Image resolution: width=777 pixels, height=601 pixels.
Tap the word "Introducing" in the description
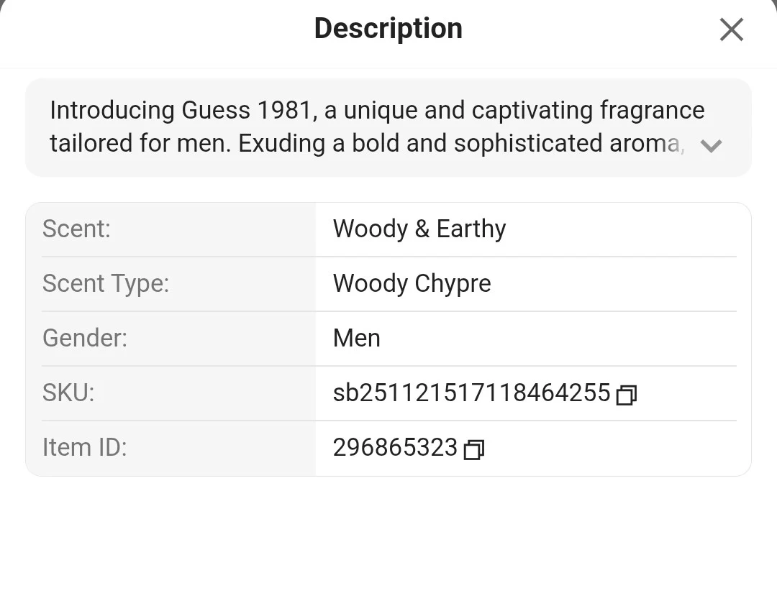112,111
